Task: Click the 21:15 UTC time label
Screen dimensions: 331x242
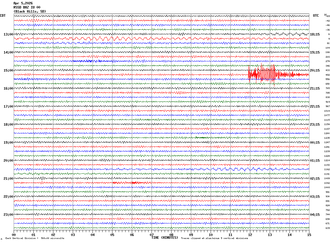Action: pyautogui.click(x=315, y=88)
